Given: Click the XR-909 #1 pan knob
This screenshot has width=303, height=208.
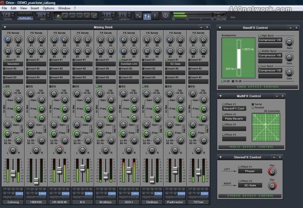Looking at the screenshot, I should [59, 150].
